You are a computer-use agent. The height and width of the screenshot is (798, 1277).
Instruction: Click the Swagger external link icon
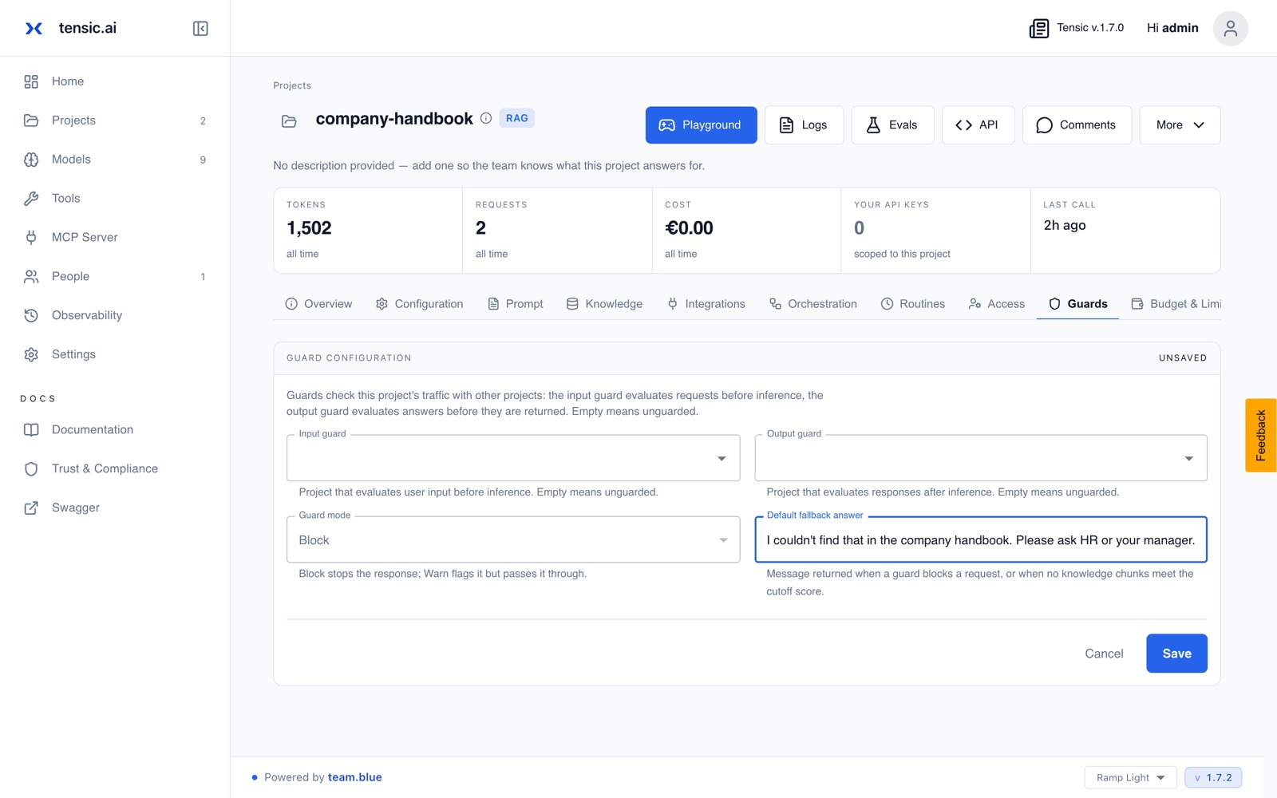[x=31, y=508]
